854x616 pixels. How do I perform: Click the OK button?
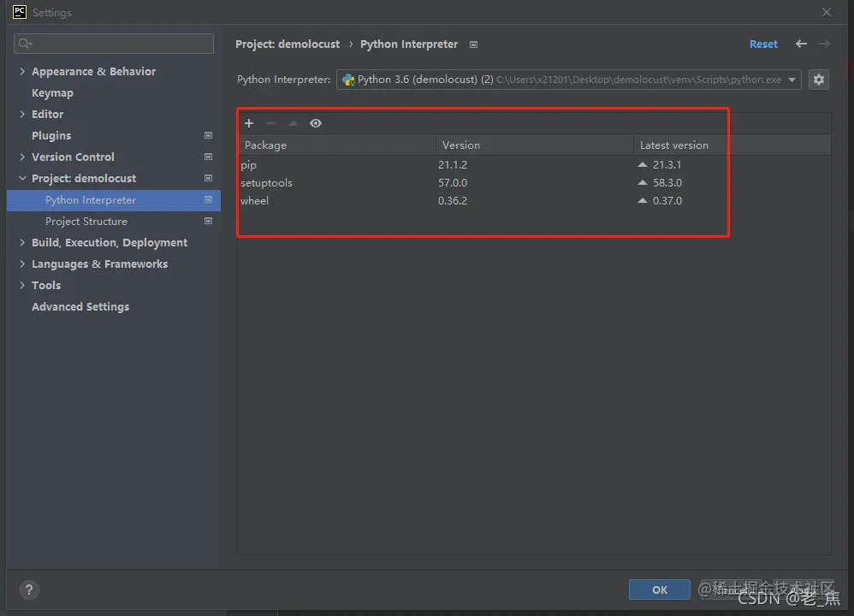tap(660, 589)
